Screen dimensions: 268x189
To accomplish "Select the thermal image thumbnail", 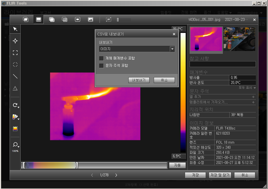I will pyautogui.click(x=206, y=39).
